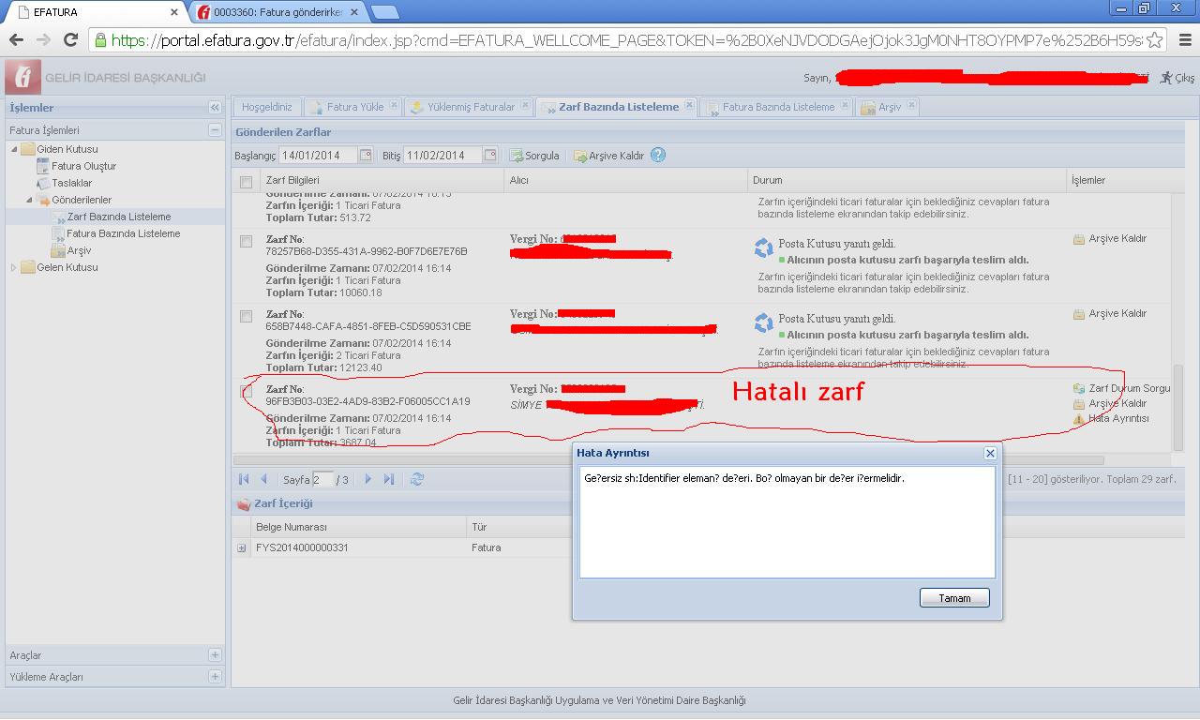The image size is (1200, 720).
Task: Select all envelopes with header checkbox
Action: point(246,181)
